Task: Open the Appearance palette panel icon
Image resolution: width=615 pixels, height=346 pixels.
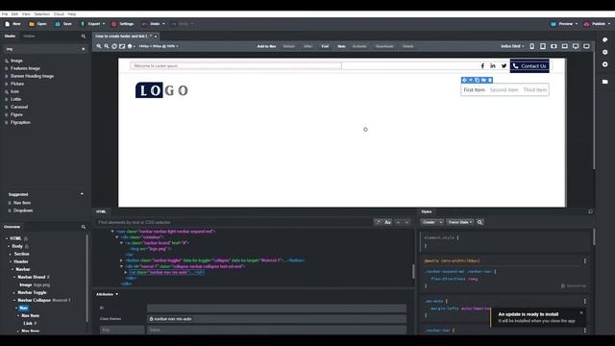Action: (604, 40)
